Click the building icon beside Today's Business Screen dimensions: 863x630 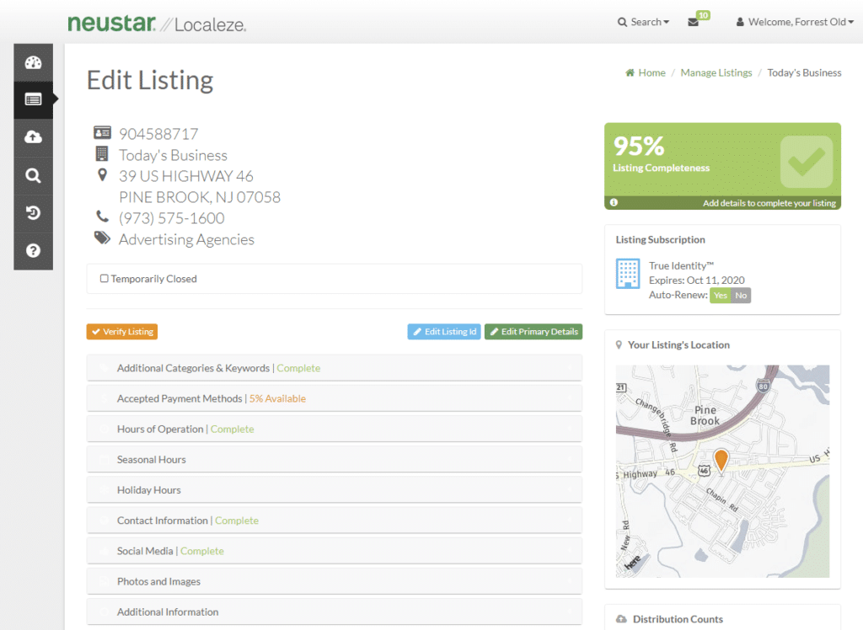coord(102,153)
